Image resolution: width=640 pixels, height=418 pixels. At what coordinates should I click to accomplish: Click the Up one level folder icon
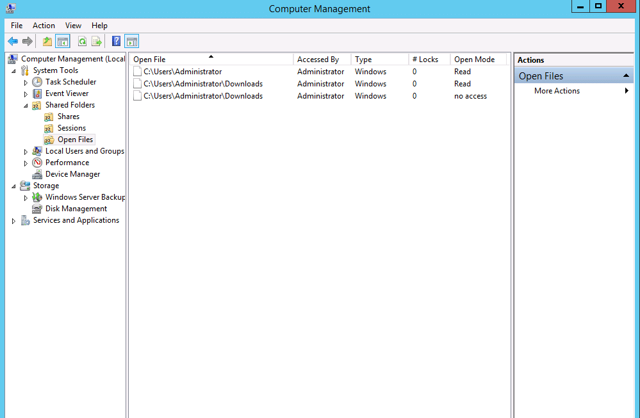point(47,41)
